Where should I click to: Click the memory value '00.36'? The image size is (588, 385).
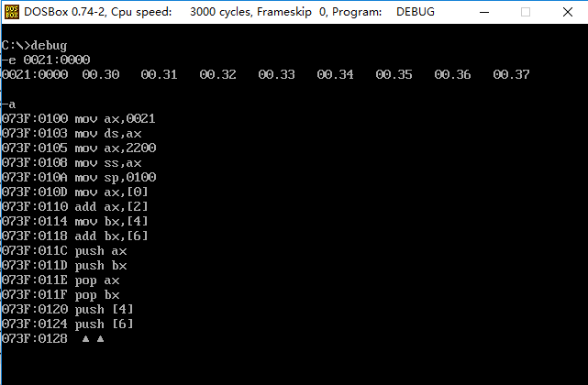(453, 74)
